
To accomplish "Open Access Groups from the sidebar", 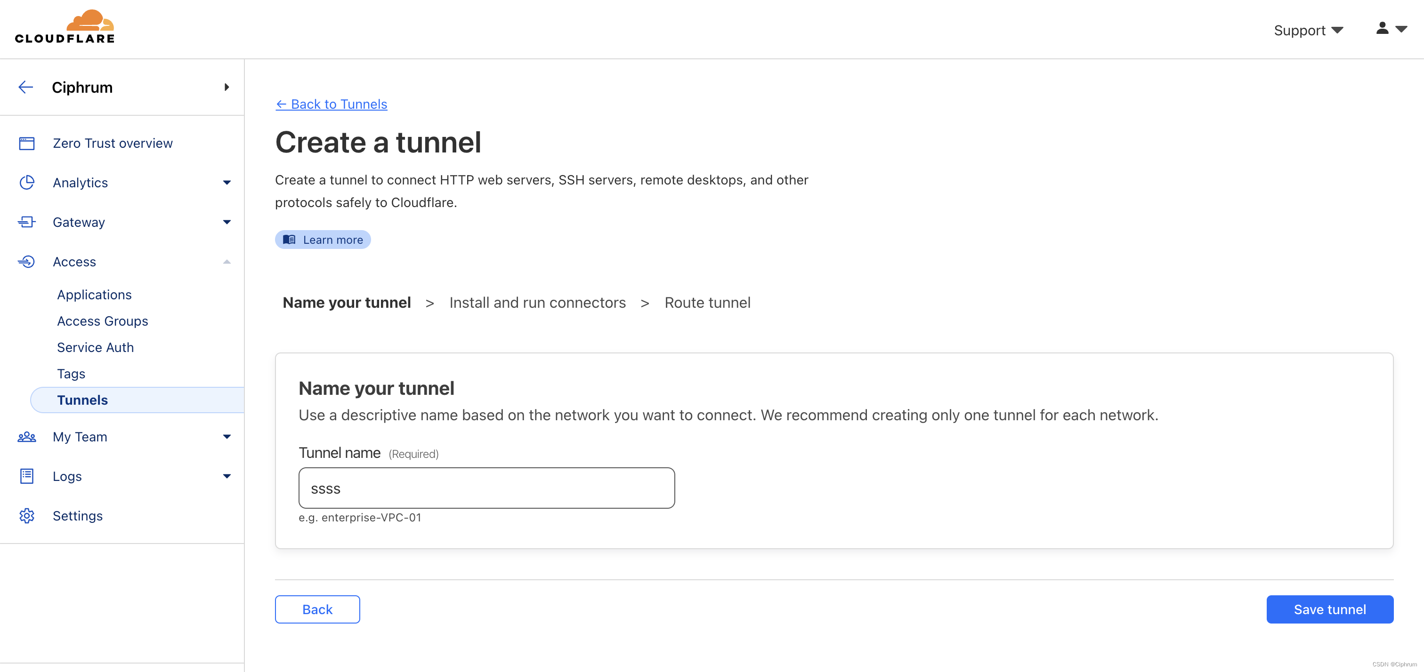I will tap(103, 320).
